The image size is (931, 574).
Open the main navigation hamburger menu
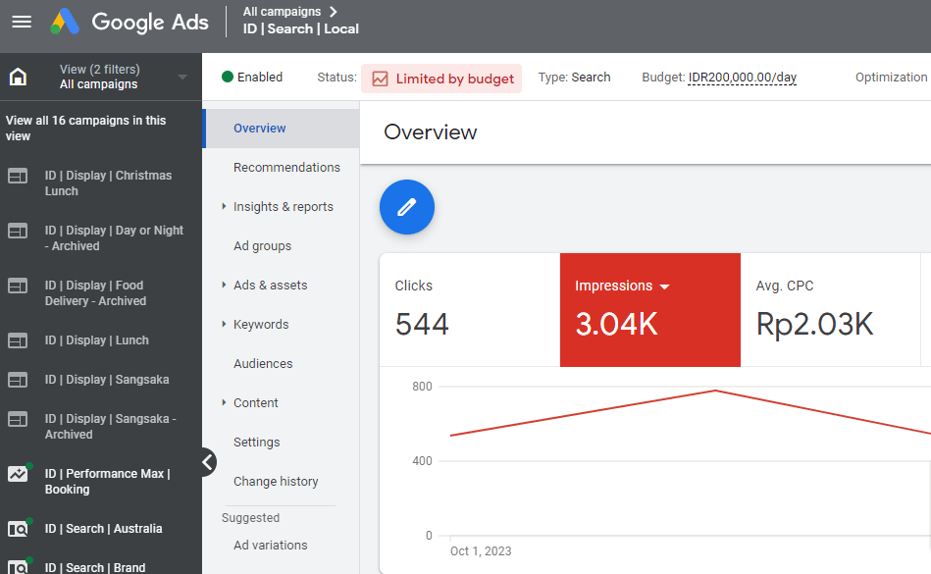point(22,22)
